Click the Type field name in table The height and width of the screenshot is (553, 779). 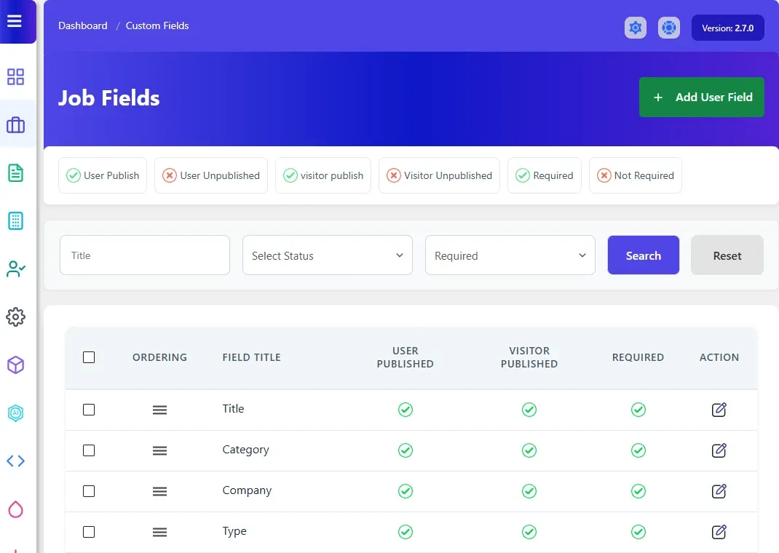click(234, 531)
